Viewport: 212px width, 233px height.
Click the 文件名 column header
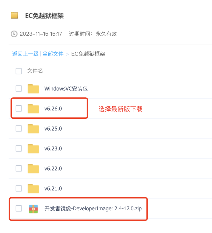pyautogui.click(x=35, y=71)
